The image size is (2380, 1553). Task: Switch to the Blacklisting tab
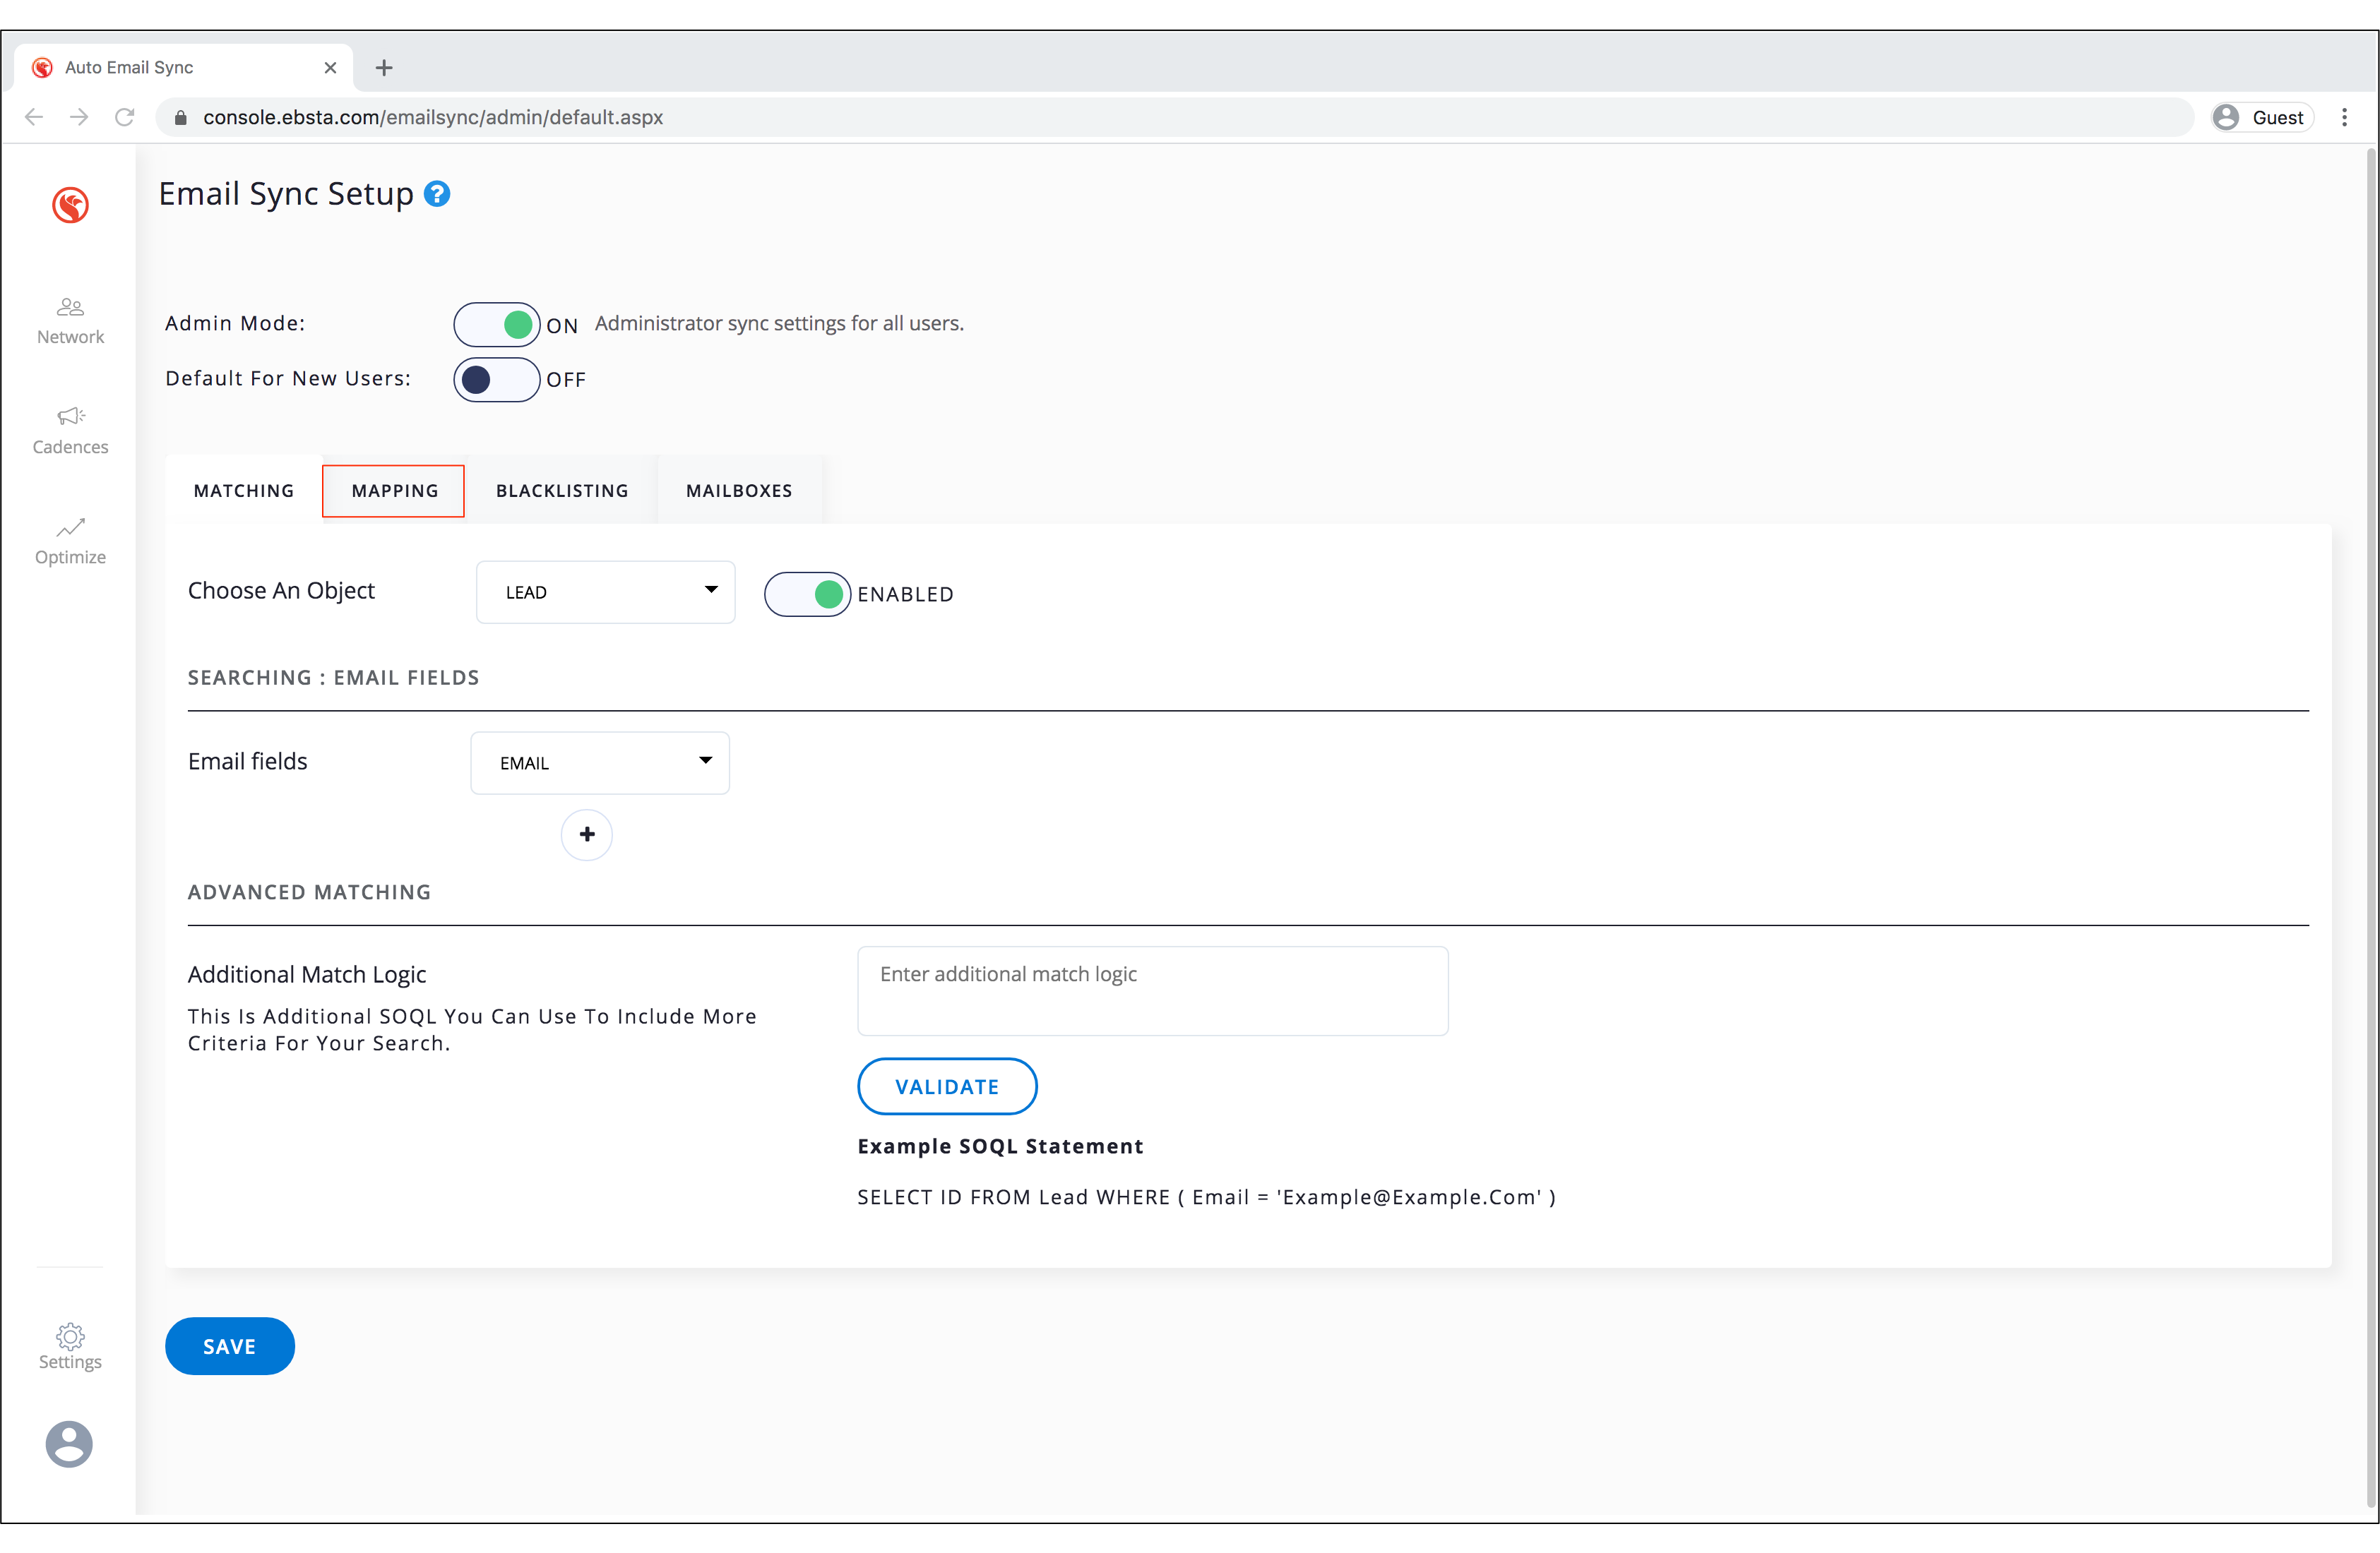(x=562, y=491)
